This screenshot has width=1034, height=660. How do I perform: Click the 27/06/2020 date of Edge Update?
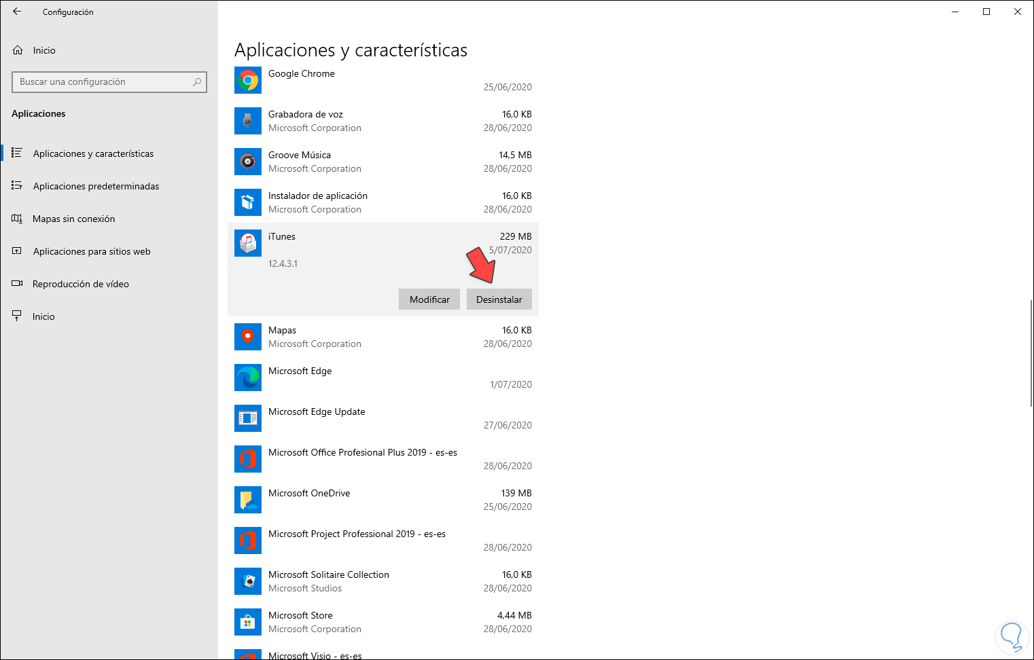point(507,425)
